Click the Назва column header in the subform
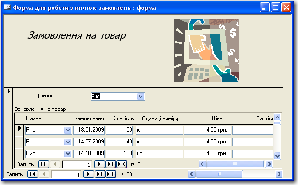298x185 pixels. [x=34, y=118]
